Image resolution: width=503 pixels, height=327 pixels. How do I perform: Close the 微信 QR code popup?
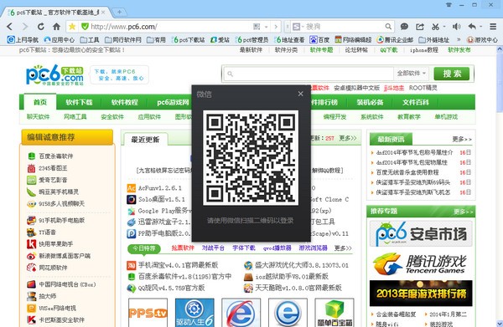(x=301, y=94)
